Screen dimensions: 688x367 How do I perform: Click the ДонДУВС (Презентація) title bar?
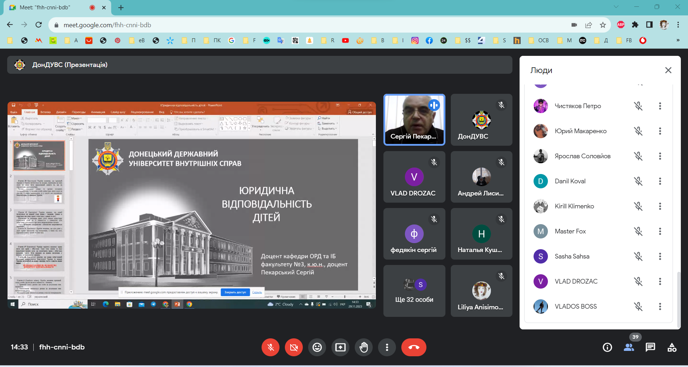(259, 65)
